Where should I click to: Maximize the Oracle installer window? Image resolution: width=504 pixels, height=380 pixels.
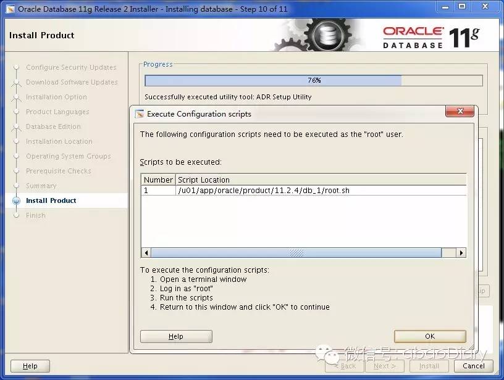click(x=462, y=7)
